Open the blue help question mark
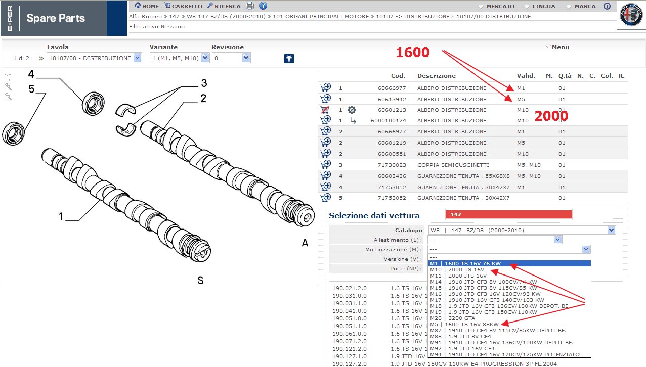The width and height of the screenshot is (646, 367). pyautogui.click(x=263, y=6)
